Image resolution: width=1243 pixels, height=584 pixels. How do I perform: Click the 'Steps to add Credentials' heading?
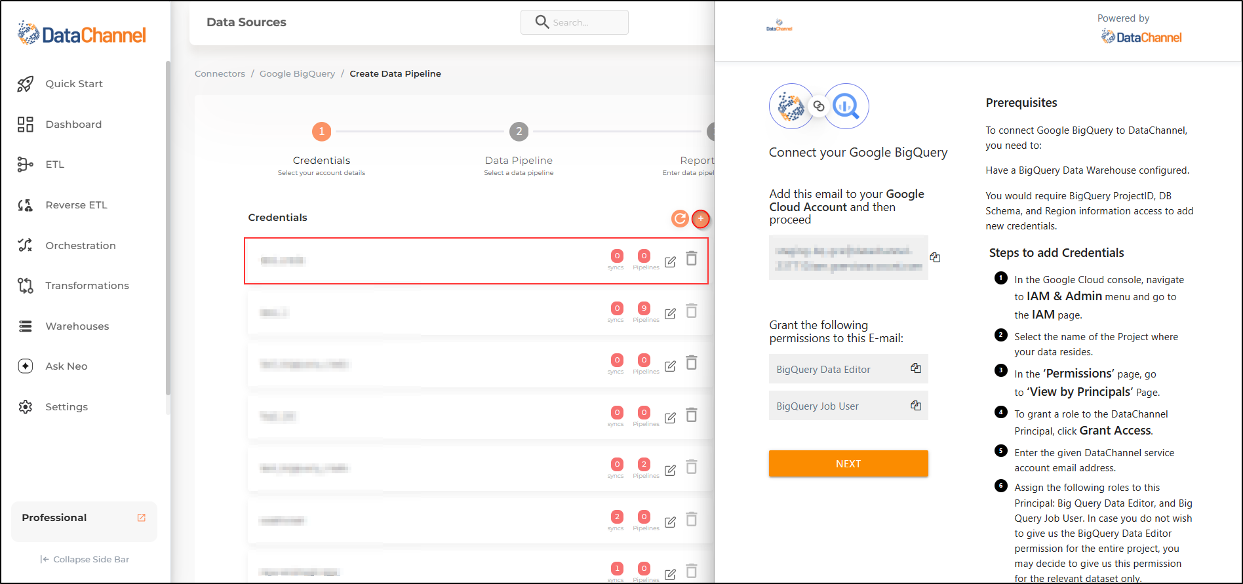(x=1056, y=253)
